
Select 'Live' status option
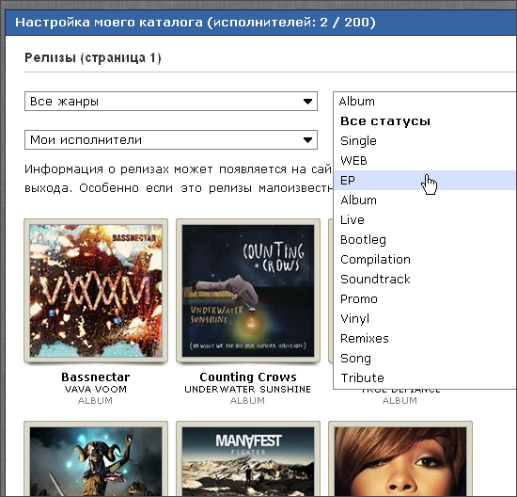425,220
